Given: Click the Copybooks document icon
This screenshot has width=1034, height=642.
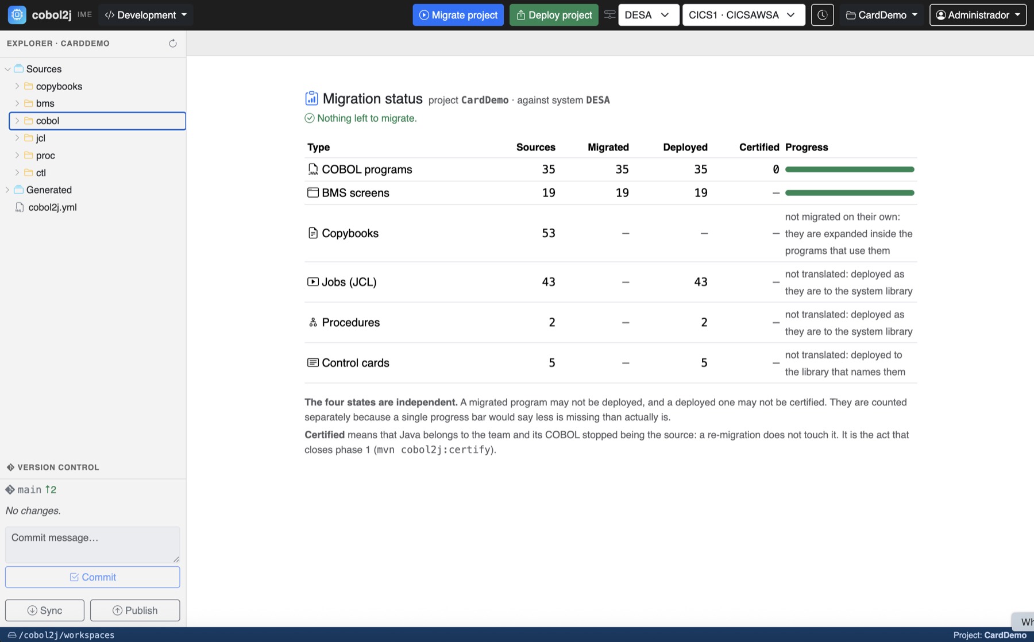Looking at the screenshot, I should pos(313,233).
